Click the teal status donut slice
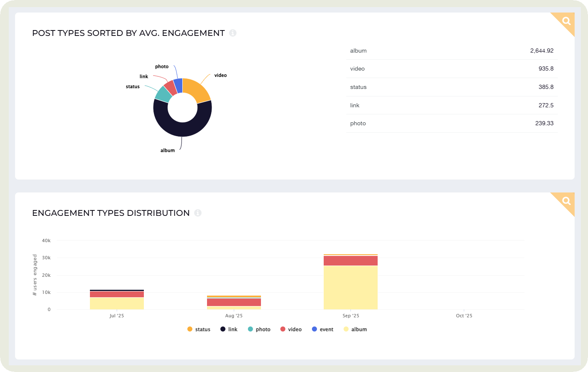This screenshot has width=588, height=372. pos(163,94)
